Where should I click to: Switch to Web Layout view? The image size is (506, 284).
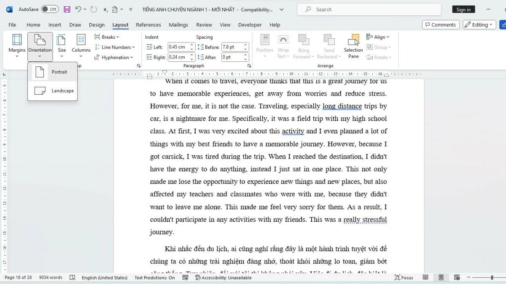457,277
